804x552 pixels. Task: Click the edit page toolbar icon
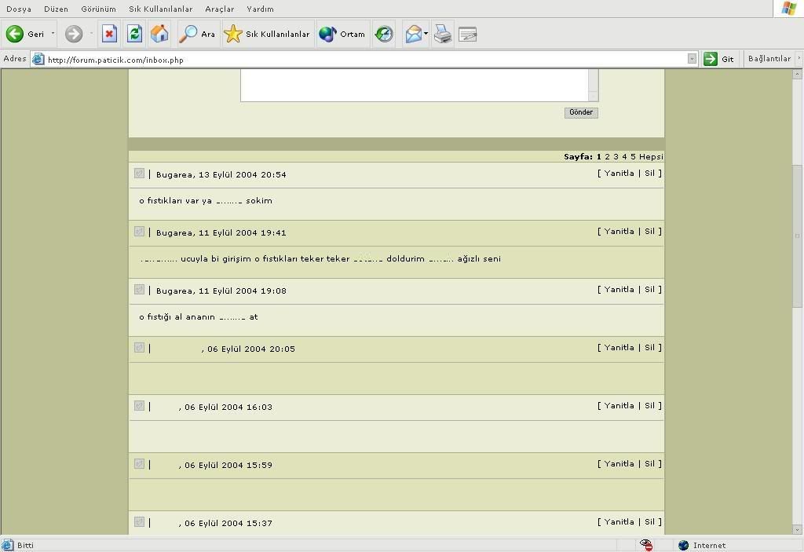pyautogui.click(x=468, y=34)
